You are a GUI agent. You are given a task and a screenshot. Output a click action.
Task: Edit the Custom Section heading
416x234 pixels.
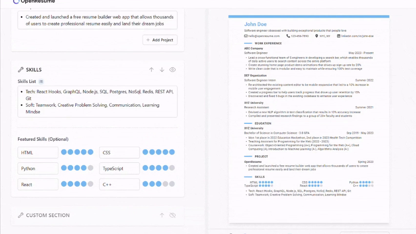(x=48, y=215)
